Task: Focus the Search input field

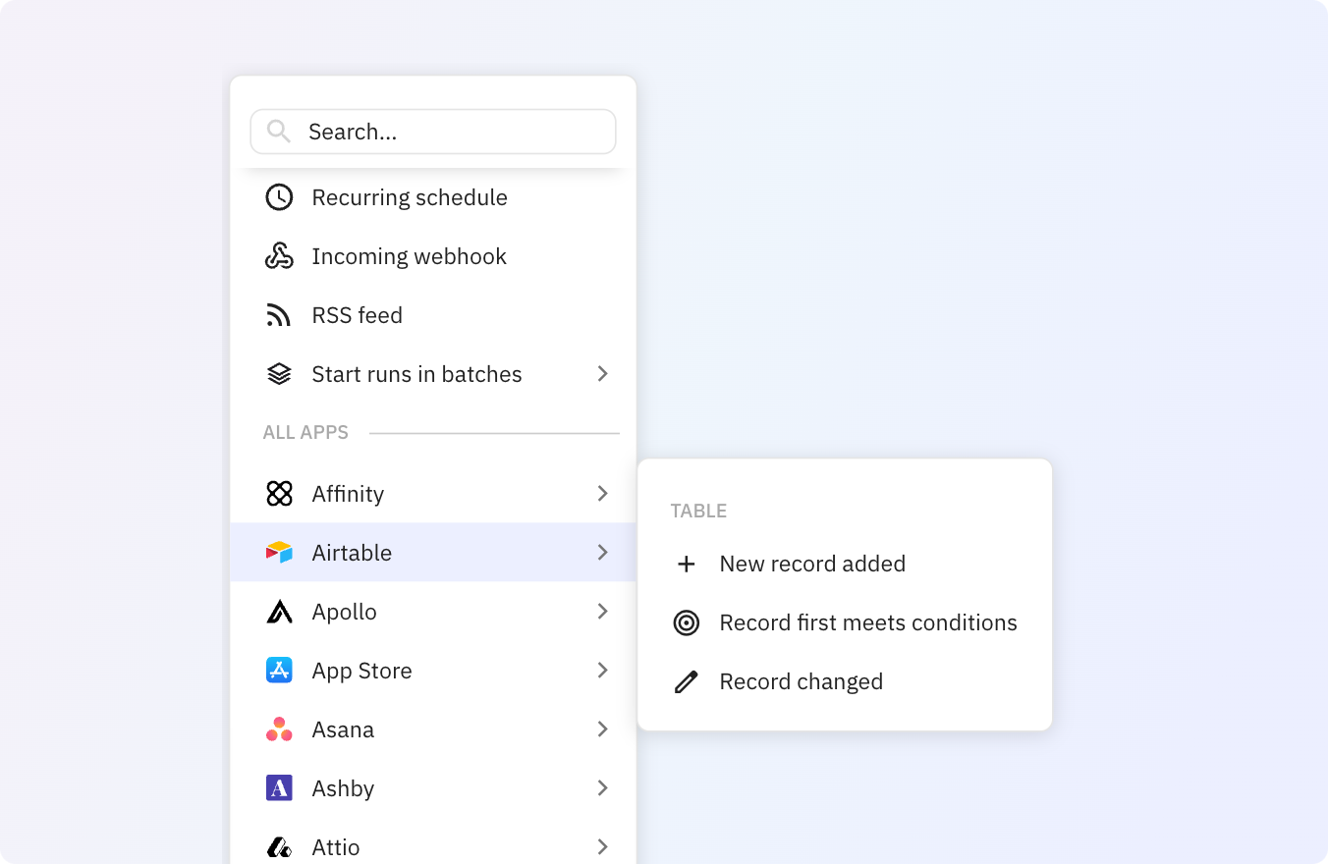Action: coord(433,132)
